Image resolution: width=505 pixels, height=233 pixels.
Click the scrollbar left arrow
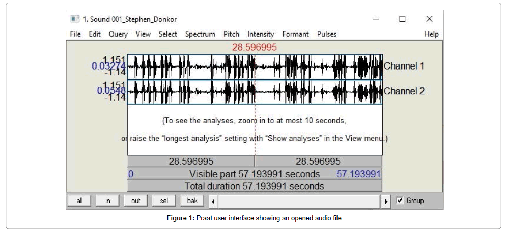[x=213, y=202]
